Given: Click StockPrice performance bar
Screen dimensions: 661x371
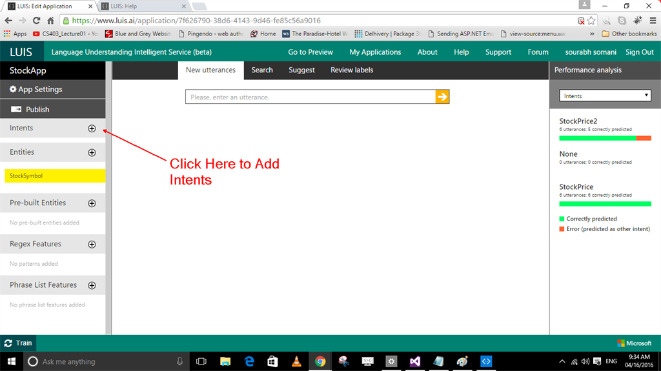Looking at the screenshot, I should click(x=605, y=204).
